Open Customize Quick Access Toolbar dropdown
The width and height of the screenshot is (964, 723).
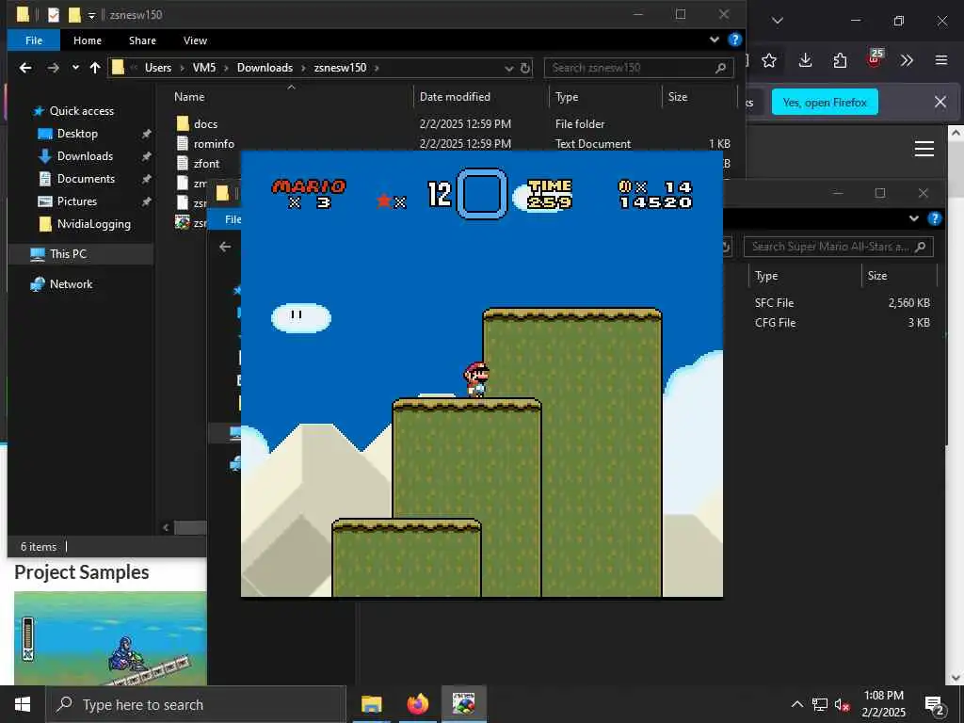point(91,15)
